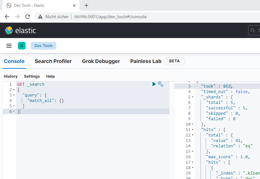Switch to the Painless Lab tab
This screenshot has width=260, height=179.
[146, 61]
